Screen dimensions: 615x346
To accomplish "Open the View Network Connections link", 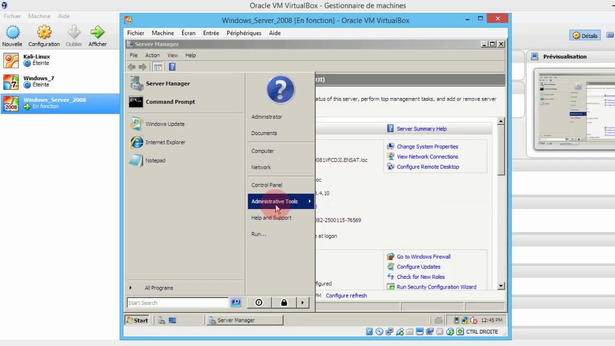I will tap(428, 157).
